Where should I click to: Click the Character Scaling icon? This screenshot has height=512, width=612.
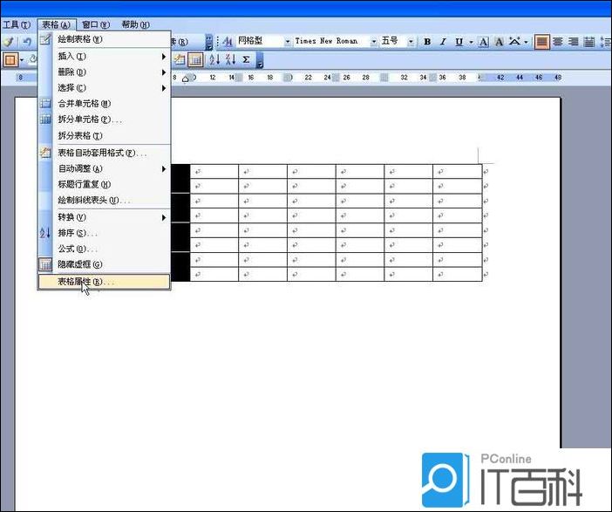514,41
